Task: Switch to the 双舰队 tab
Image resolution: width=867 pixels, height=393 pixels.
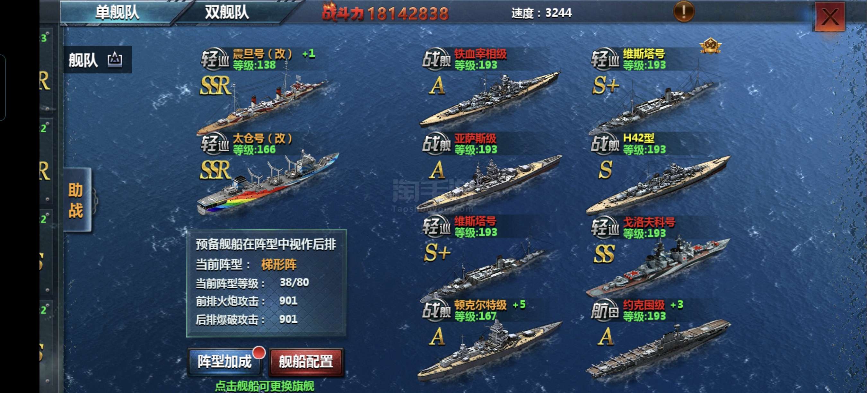Action: pos(227,13)
